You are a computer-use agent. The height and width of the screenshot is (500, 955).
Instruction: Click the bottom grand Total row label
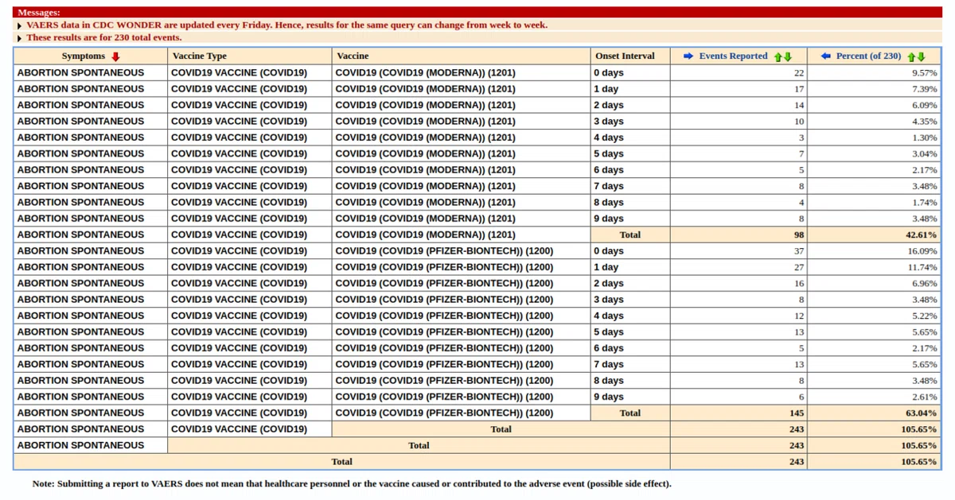pyautogui.click(x=342, y=461)
